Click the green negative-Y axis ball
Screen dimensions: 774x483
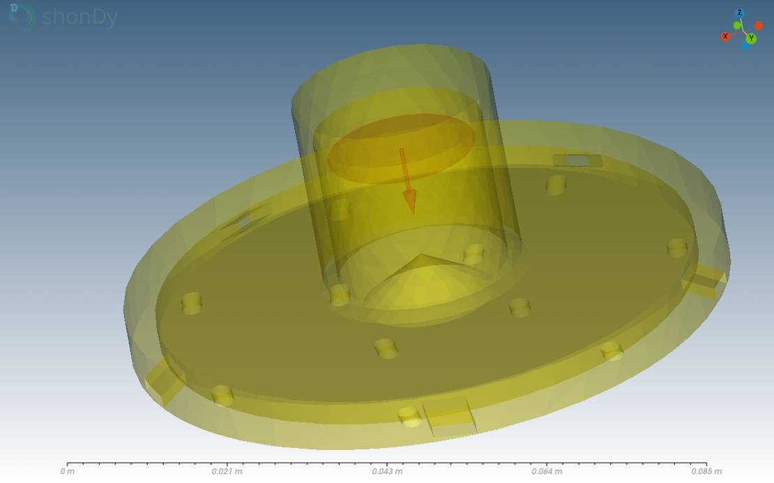(x=737, y=25)
